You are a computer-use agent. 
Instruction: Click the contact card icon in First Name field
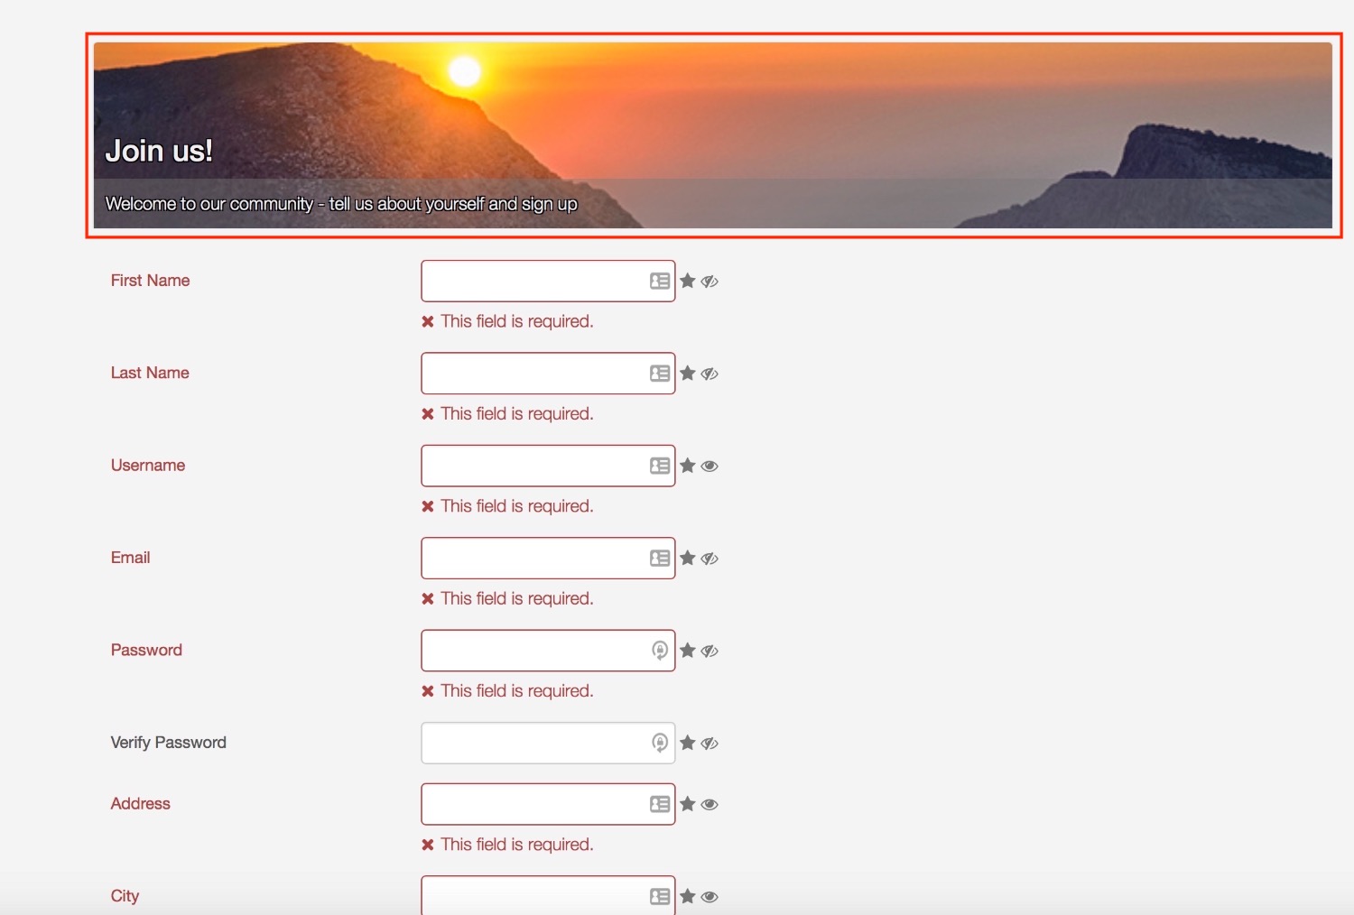pyautogui.click(x=660, y=282)
